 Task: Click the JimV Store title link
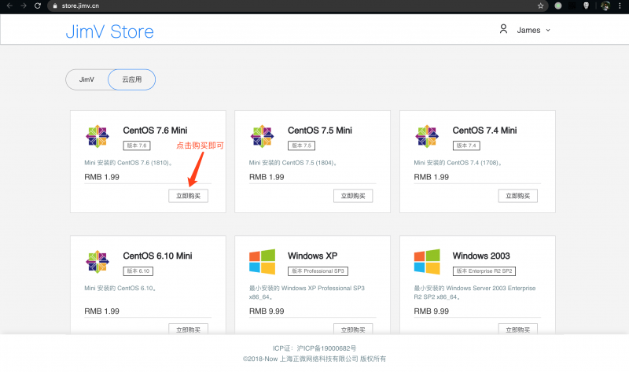click(109, 31)
